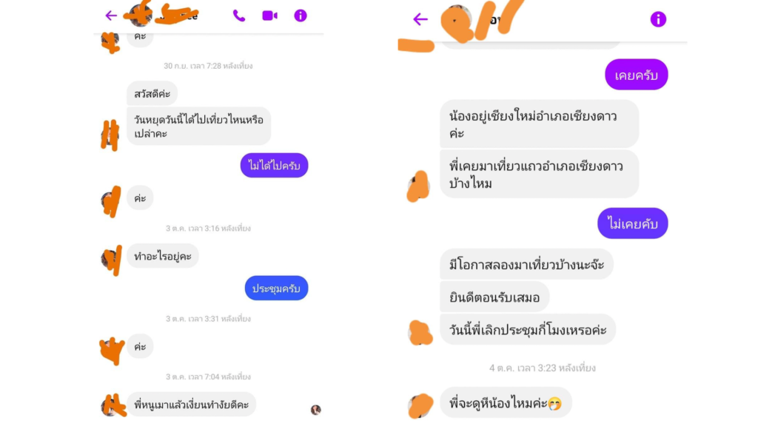Select the 'ไม่ได้ไปครับ' sent bubble

tap(274, 166)
